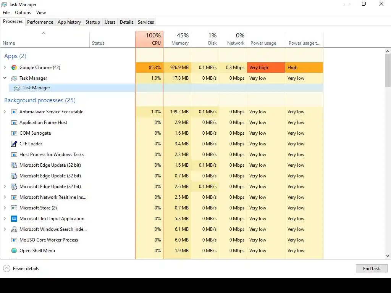Click the End task button
Screen dimensions: 391x293
click(371, 268)
